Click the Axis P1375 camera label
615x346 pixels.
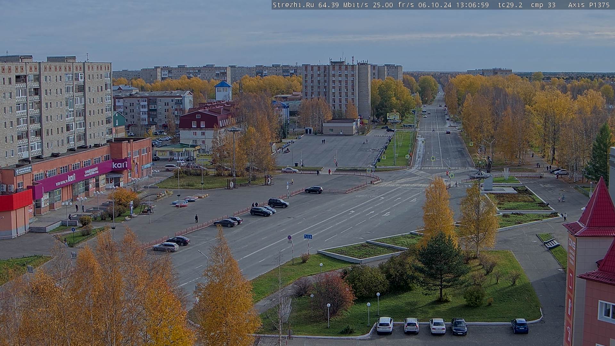589,5
